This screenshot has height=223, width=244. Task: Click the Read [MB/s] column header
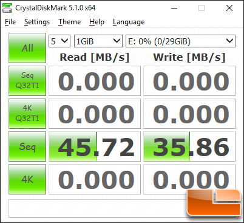(x=95, y=57)
